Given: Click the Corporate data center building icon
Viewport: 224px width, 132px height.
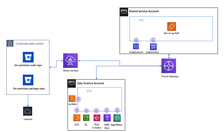Looking at the screenshot, I should pos(10,43).
